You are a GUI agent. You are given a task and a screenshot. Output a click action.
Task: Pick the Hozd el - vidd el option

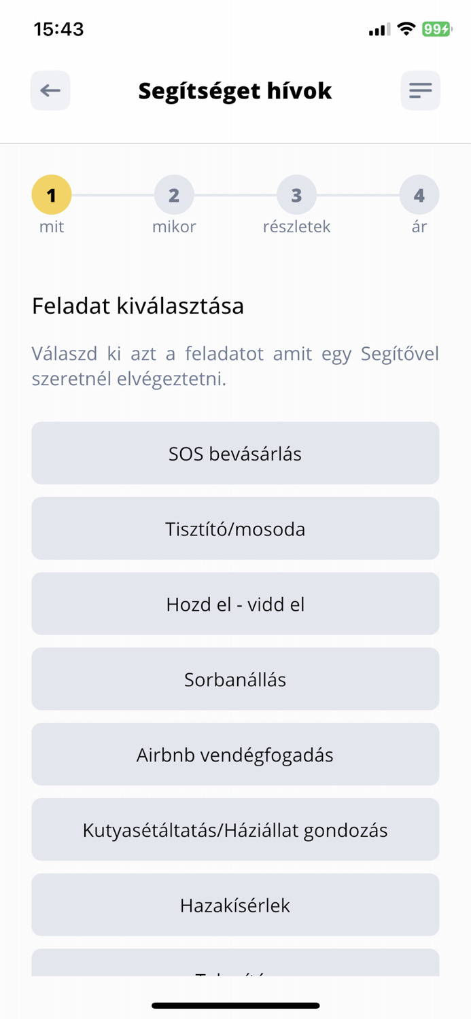point(235,603)
